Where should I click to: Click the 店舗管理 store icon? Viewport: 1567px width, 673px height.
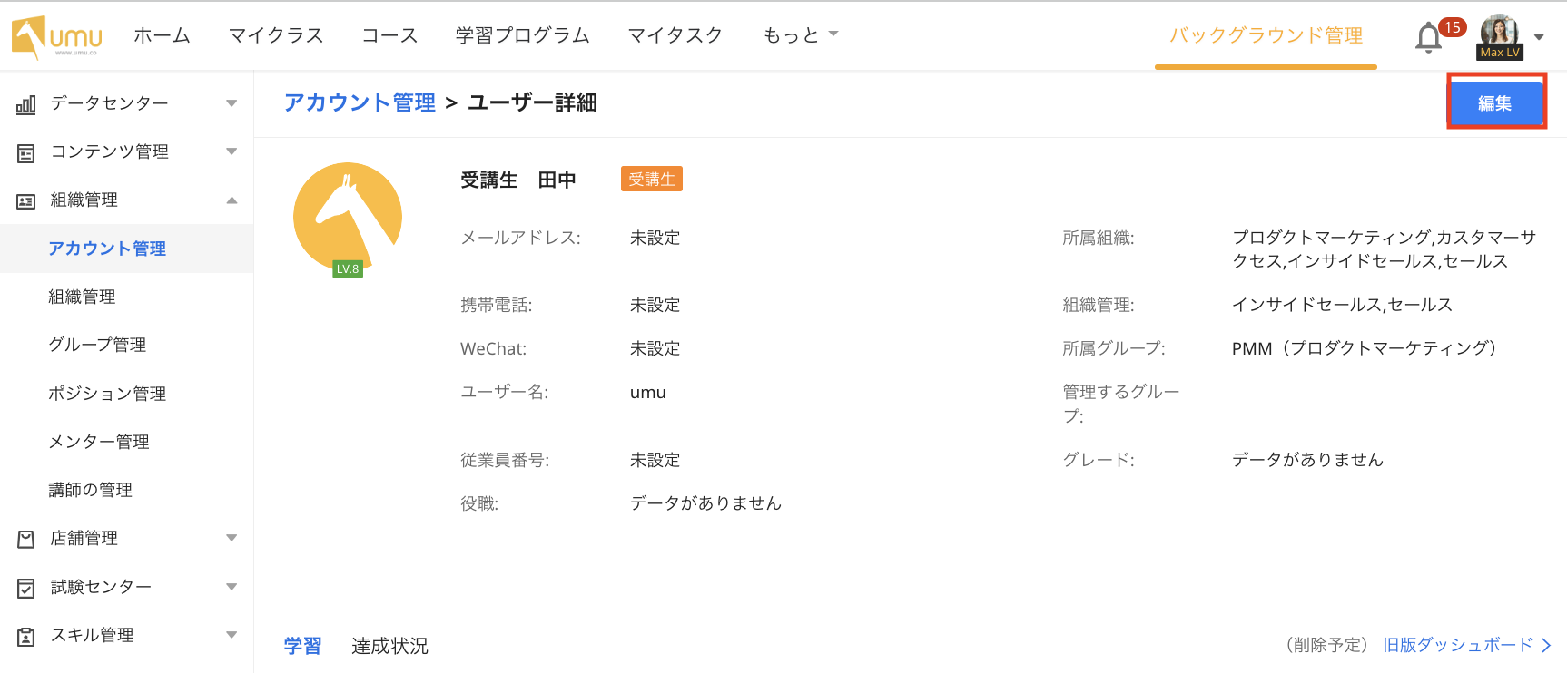26,539
